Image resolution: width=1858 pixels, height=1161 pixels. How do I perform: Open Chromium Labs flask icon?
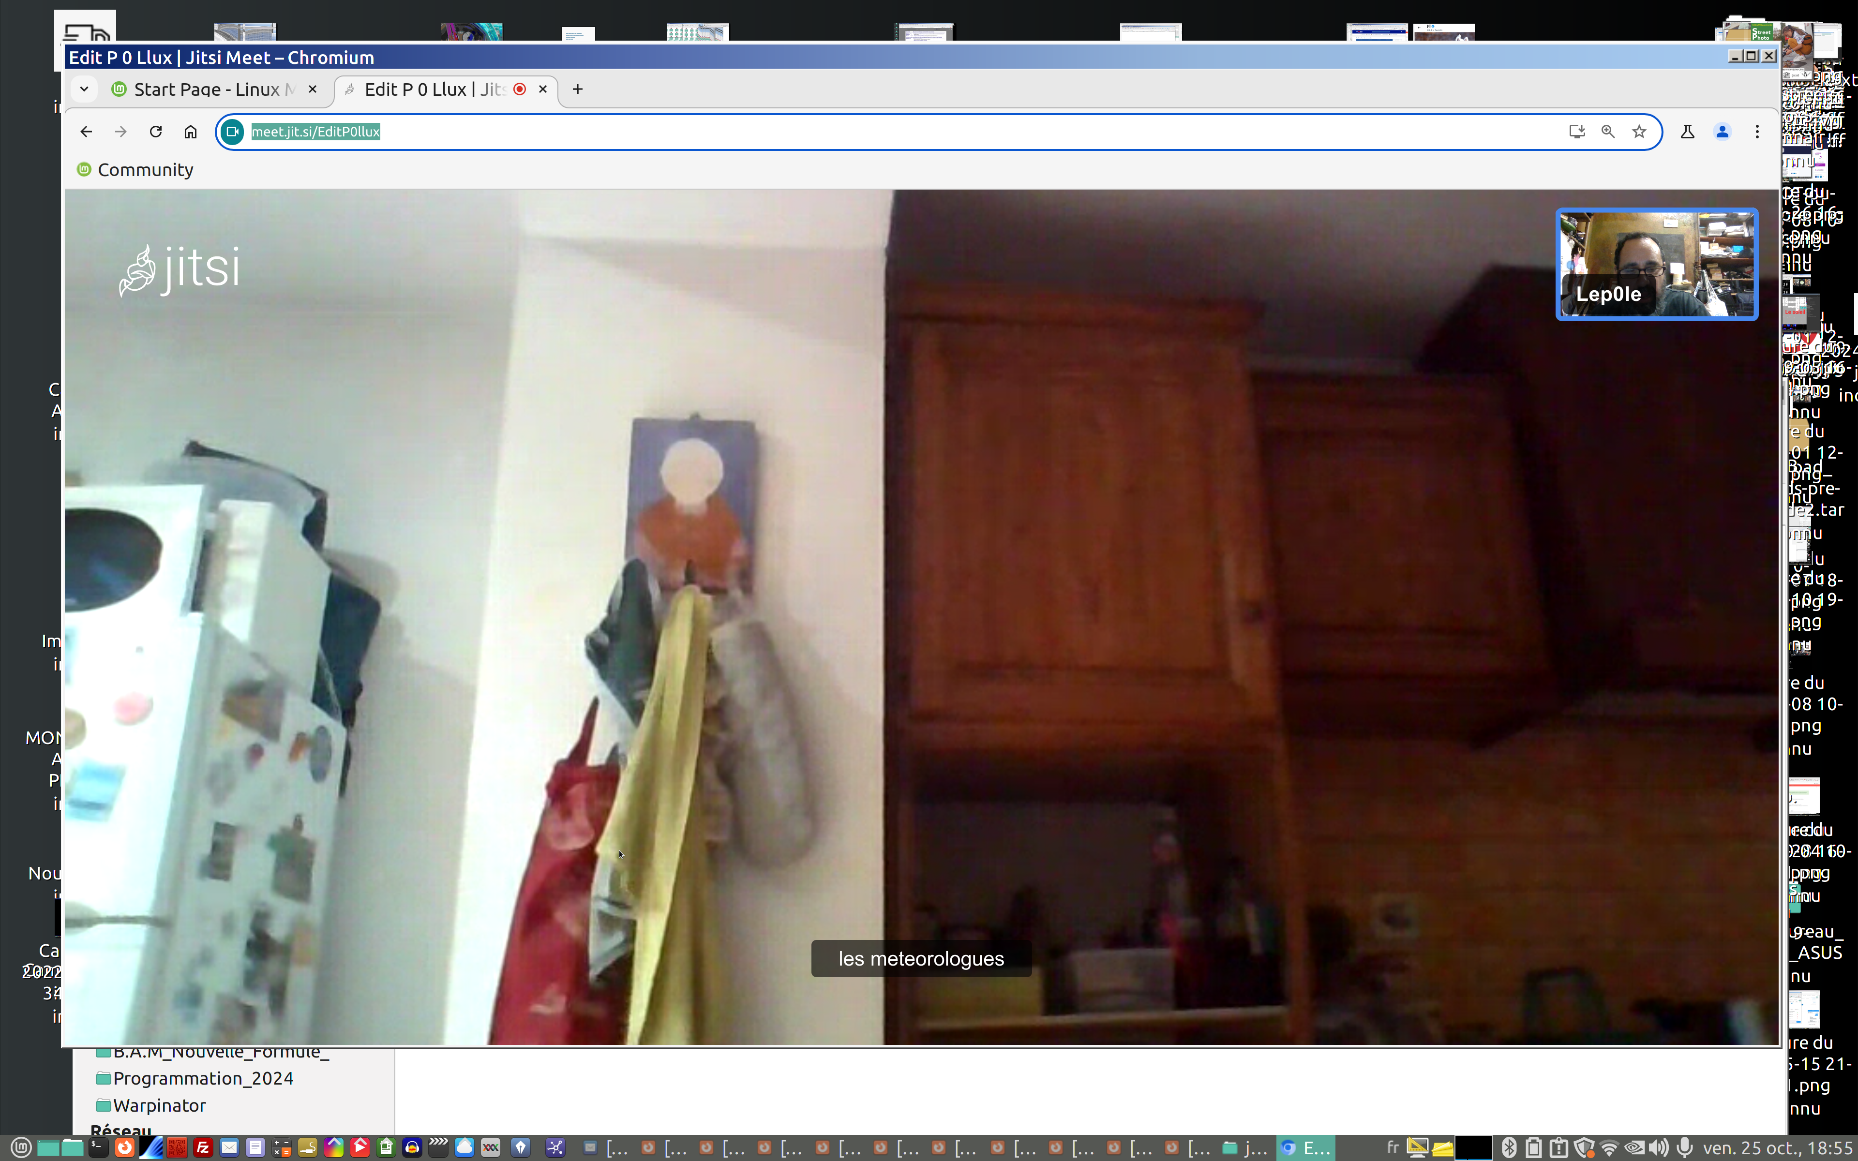[x=1688, y=132]
